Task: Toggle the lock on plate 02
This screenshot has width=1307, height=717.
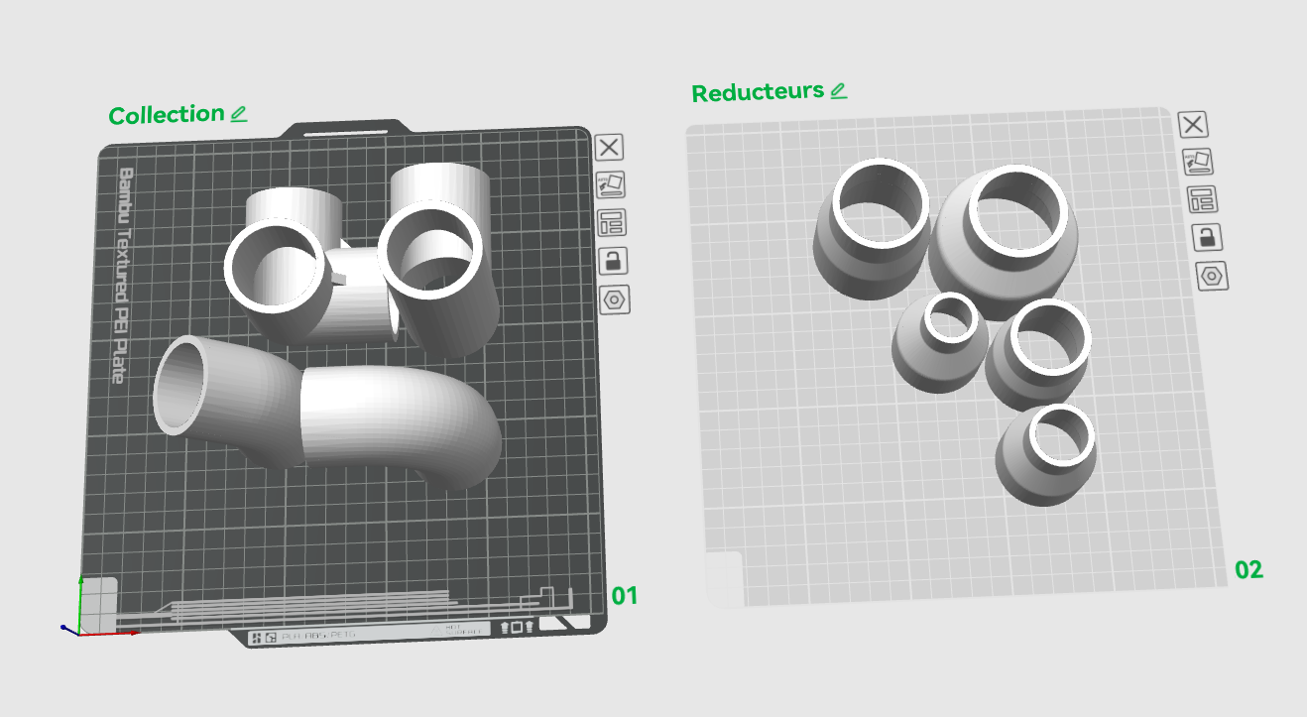Action: (x=1207, y=236)
